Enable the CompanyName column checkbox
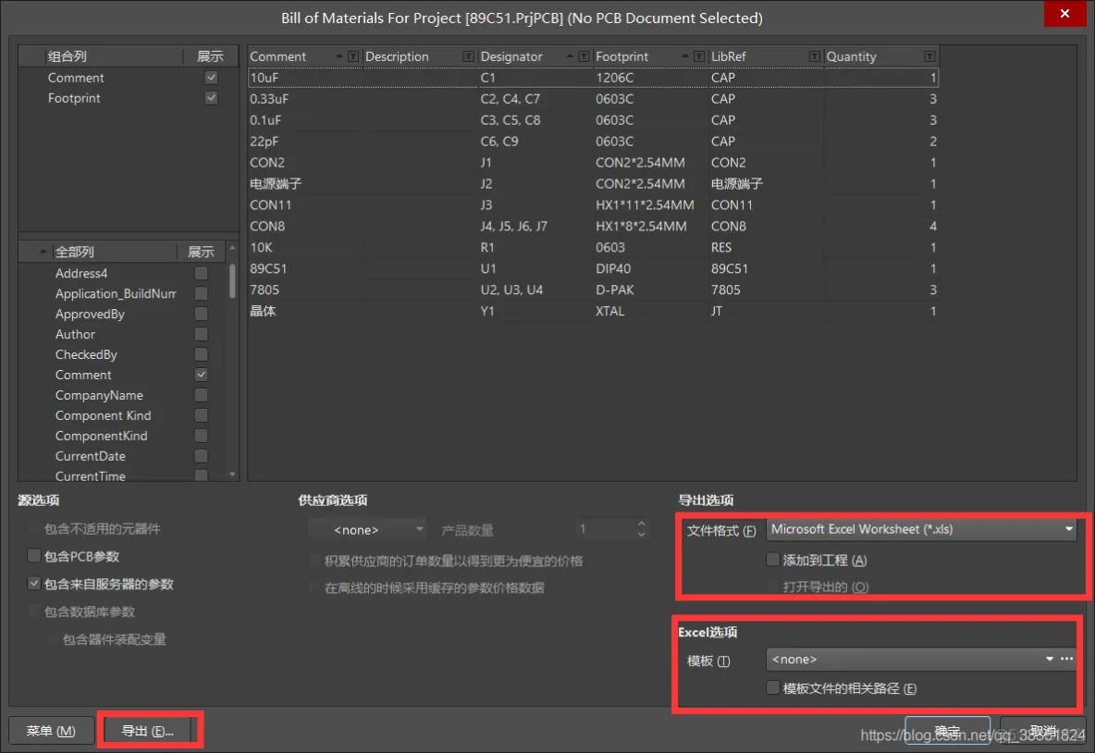This screenshot has width=1095, height=753. pos(201,395)
